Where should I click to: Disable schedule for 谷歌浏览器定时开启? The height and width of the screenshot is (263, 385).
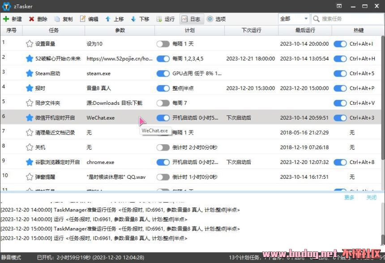coord(163,162)
